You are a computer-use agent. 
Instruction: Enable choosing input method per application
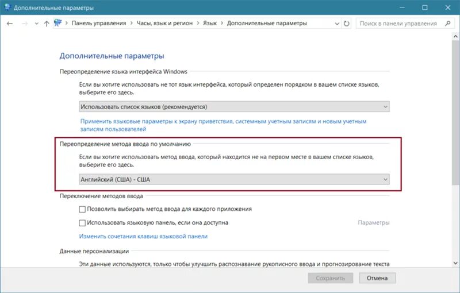[x=82, y=209]
